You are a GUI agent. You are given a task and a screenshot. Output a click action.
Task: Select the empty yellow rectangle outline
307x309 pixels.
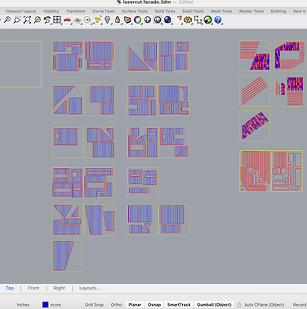(20, 64)
